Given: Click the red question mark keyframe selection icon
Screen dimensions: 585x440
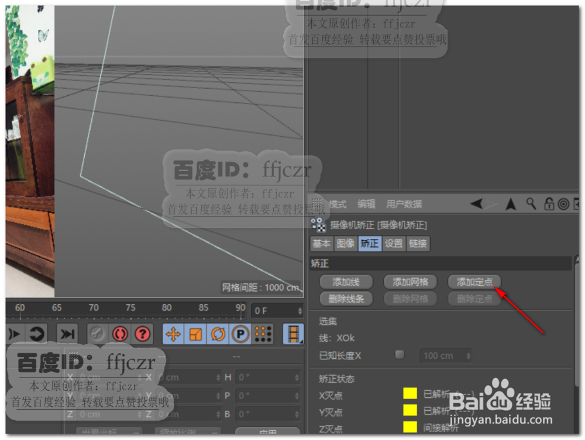Looking at the screenshot, I should 143,334.
